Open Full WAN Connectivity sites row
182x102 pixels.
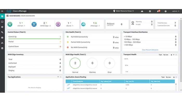point(93,37)
